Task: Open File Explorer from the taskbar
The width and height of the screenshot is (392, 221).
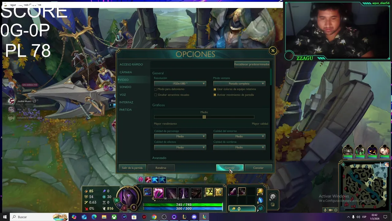Action: click(x=104, y=217)
